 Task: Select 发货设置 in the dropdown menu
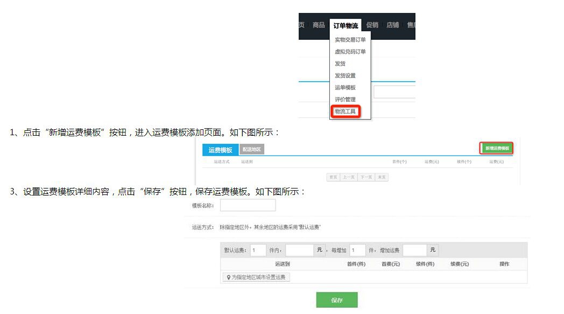[x=345, y=75]
